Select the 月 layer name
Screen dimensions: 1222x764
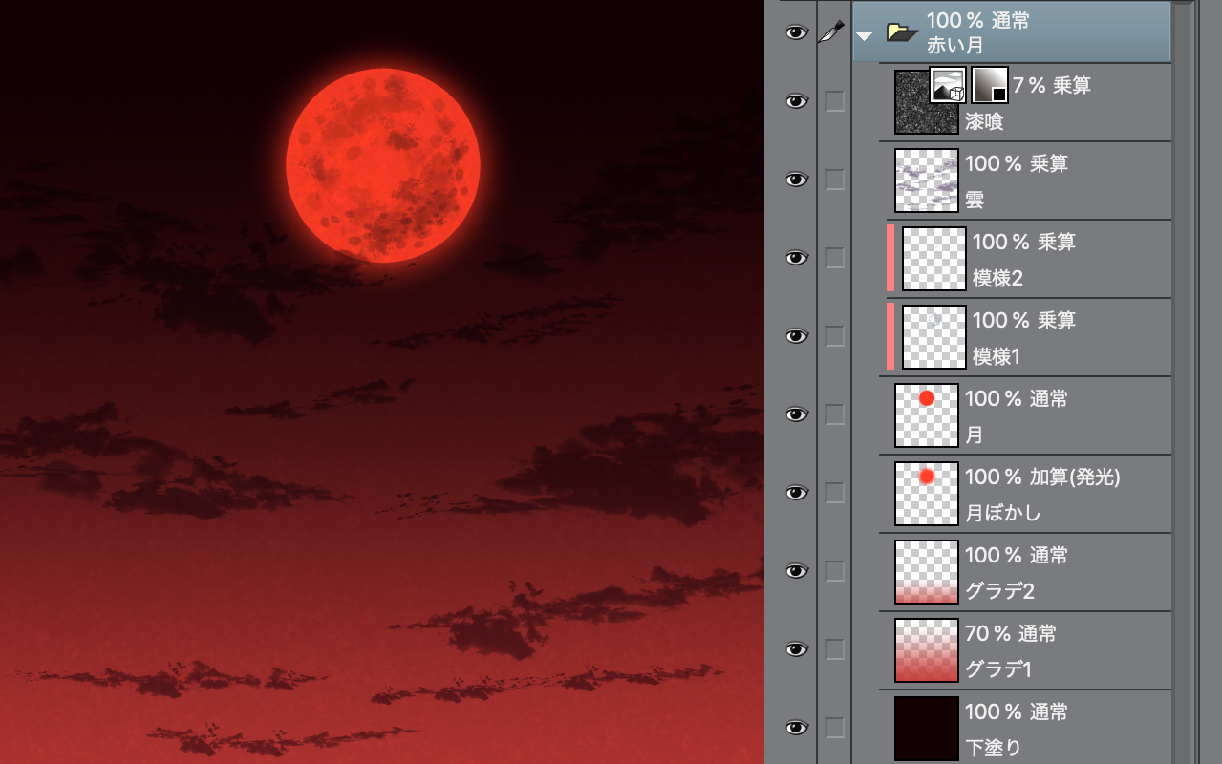(x=975, y=435)
